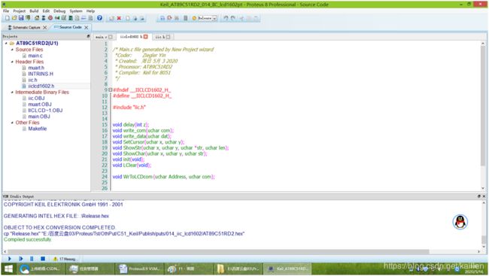Remove file using the red X icon
489x276 pixels.
coord(119,18)
